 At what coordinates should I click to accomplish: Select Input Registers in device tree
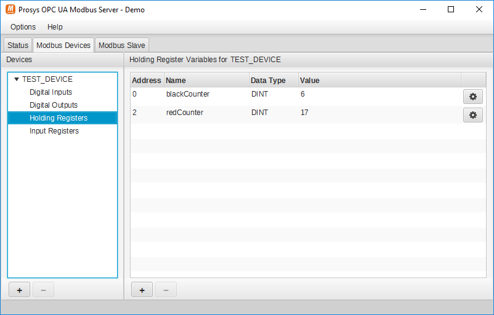coord(54,131)
